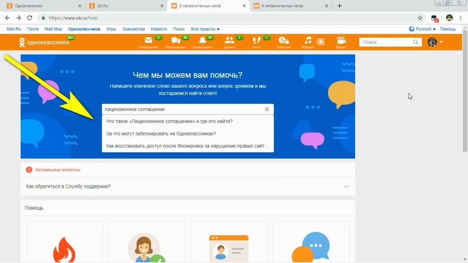The image size is (468, 263).
Task: Click the profile card help category
Action: (x=229, y=242)
